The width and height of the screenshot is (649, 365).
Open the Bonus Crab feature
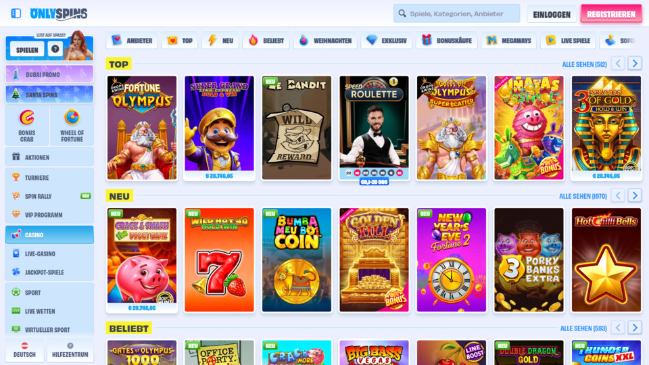[27, 126]
